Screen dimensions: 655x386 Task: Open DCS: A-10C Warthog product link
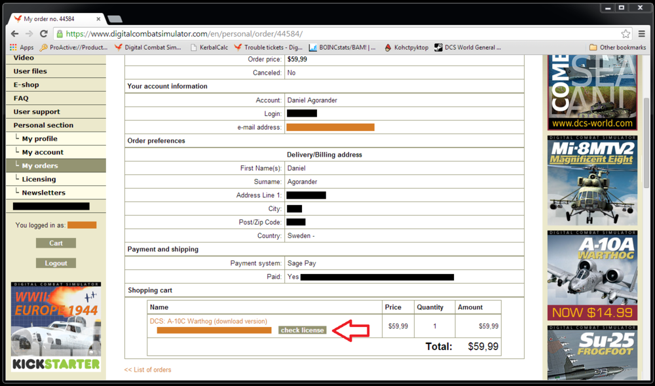[208, 321]
